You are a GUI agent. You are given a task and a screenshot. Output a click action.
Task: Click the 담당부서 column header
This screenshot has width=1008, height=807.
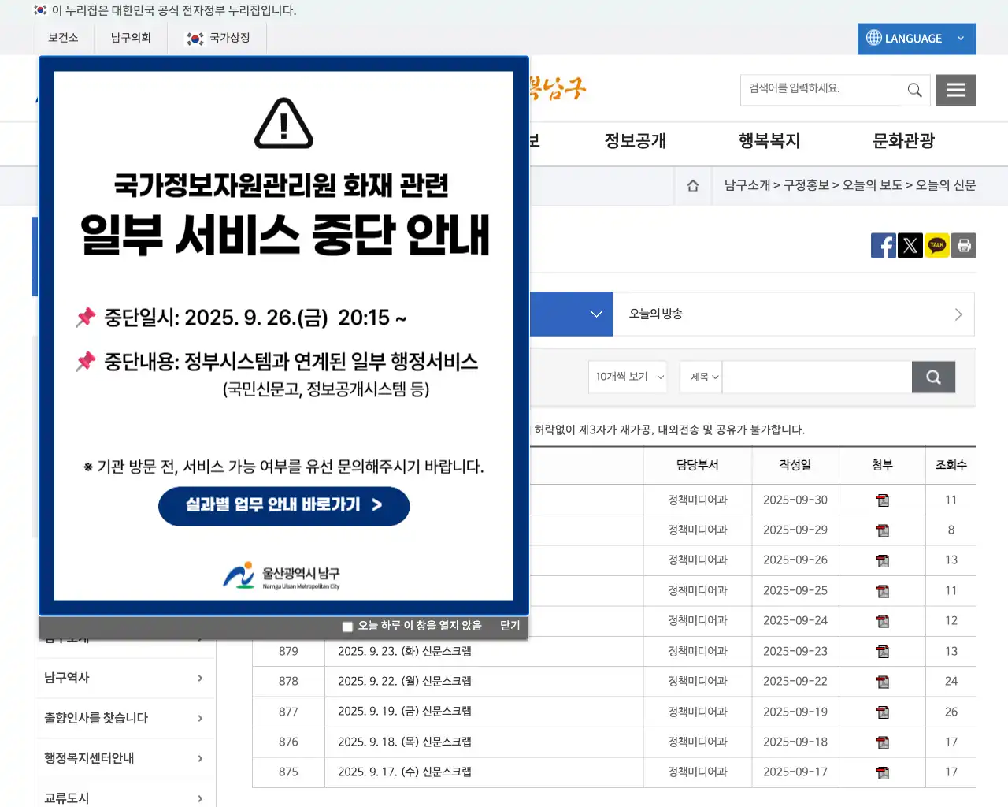pos(698,465)
